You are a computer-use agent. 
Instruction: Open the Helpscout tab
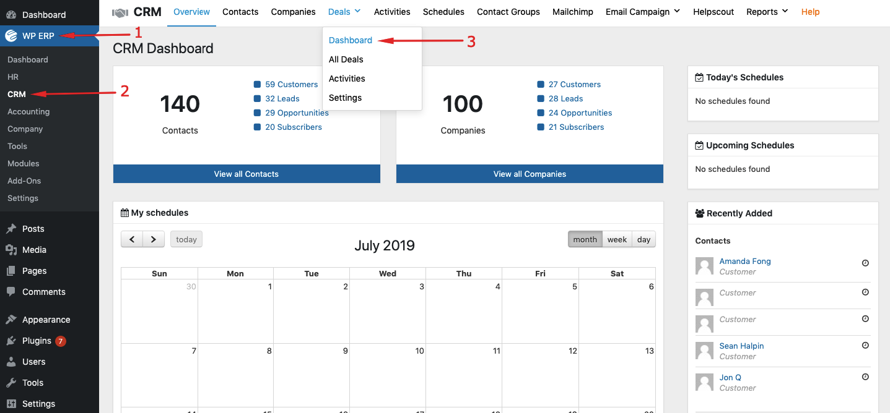[x=713, y=12]
